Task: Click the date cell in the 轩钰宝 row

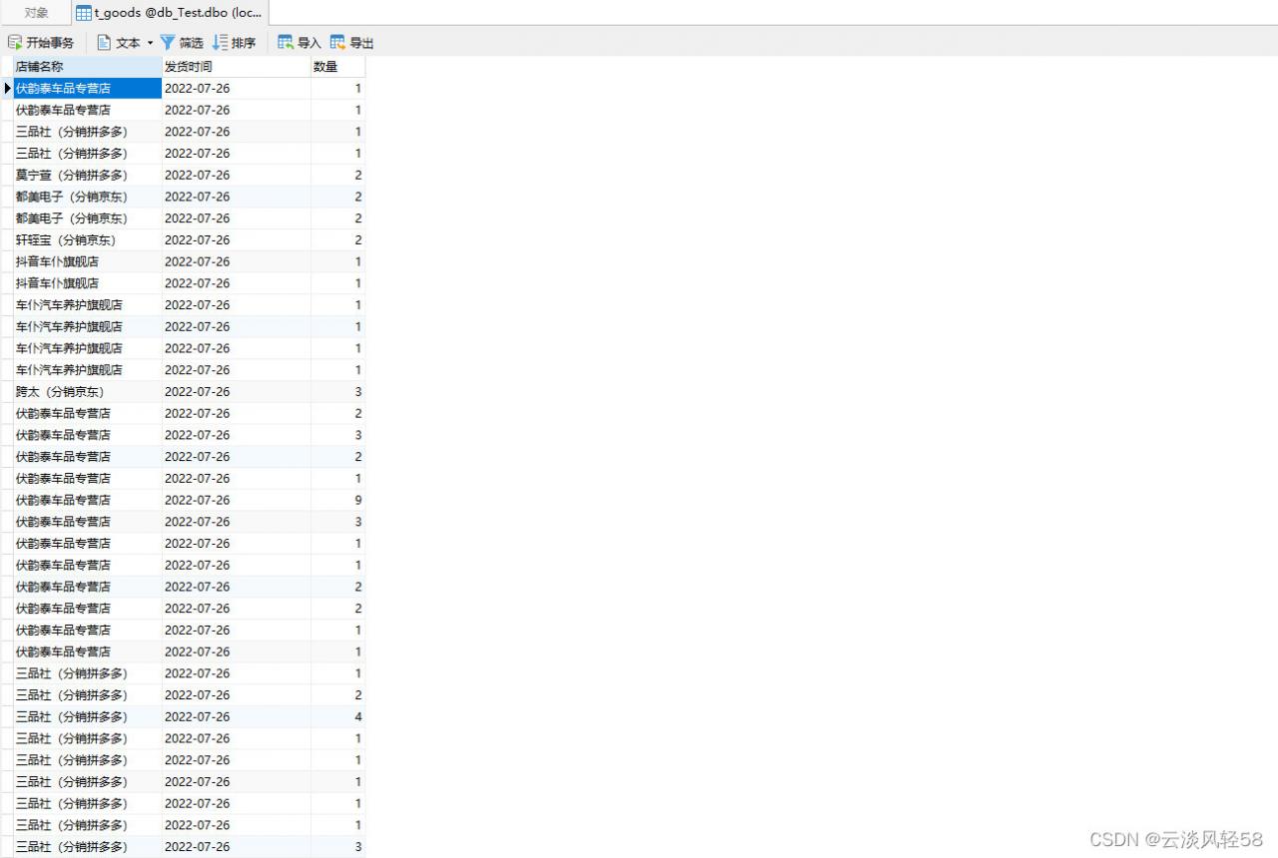Action: [x=237, y=240]
